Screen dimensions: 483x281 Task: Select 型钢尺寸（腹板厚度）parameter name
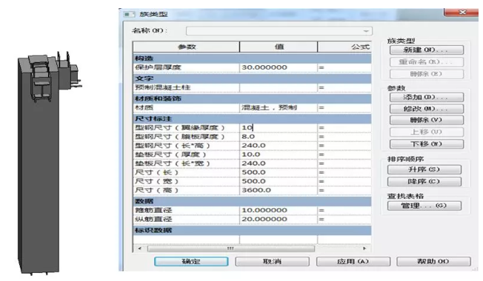point(180,136)
